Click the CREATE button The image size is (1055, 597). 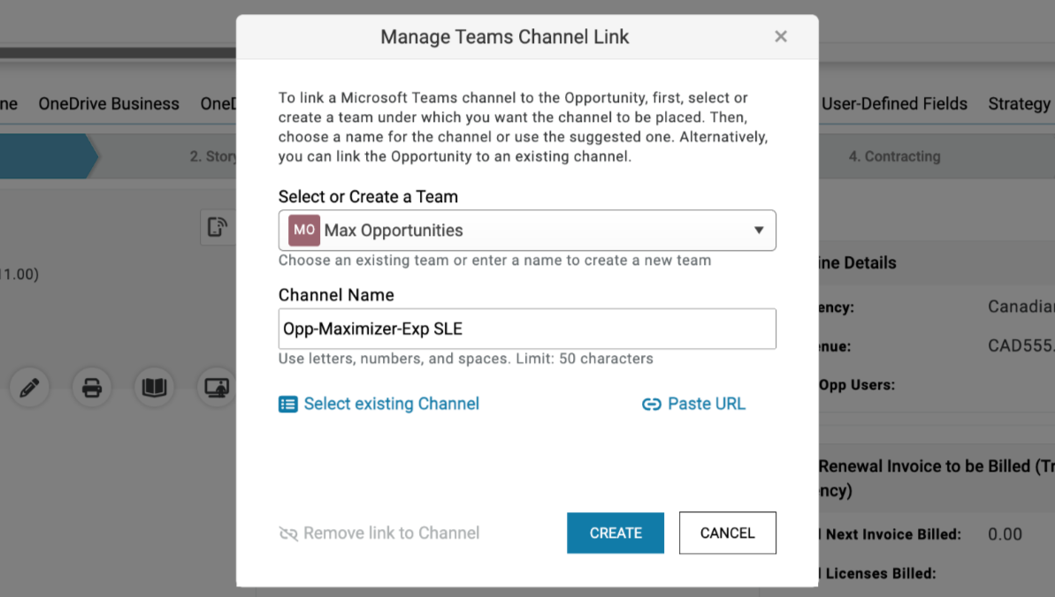coord(615,533)
